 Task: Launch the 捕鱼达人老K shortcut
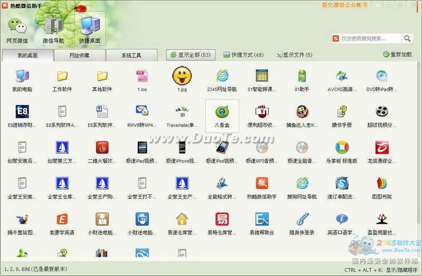(302, 116)
